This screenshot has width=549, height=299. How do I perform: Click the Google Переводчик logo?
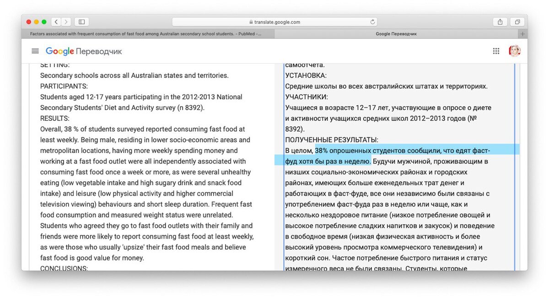point(84,51)
